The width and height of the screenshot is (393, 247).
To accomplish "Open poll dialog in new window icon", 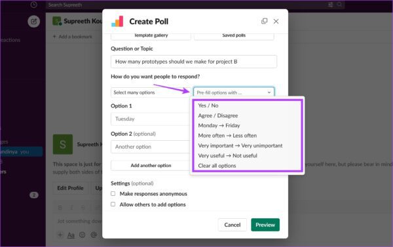I will click(x=264, y=22).
